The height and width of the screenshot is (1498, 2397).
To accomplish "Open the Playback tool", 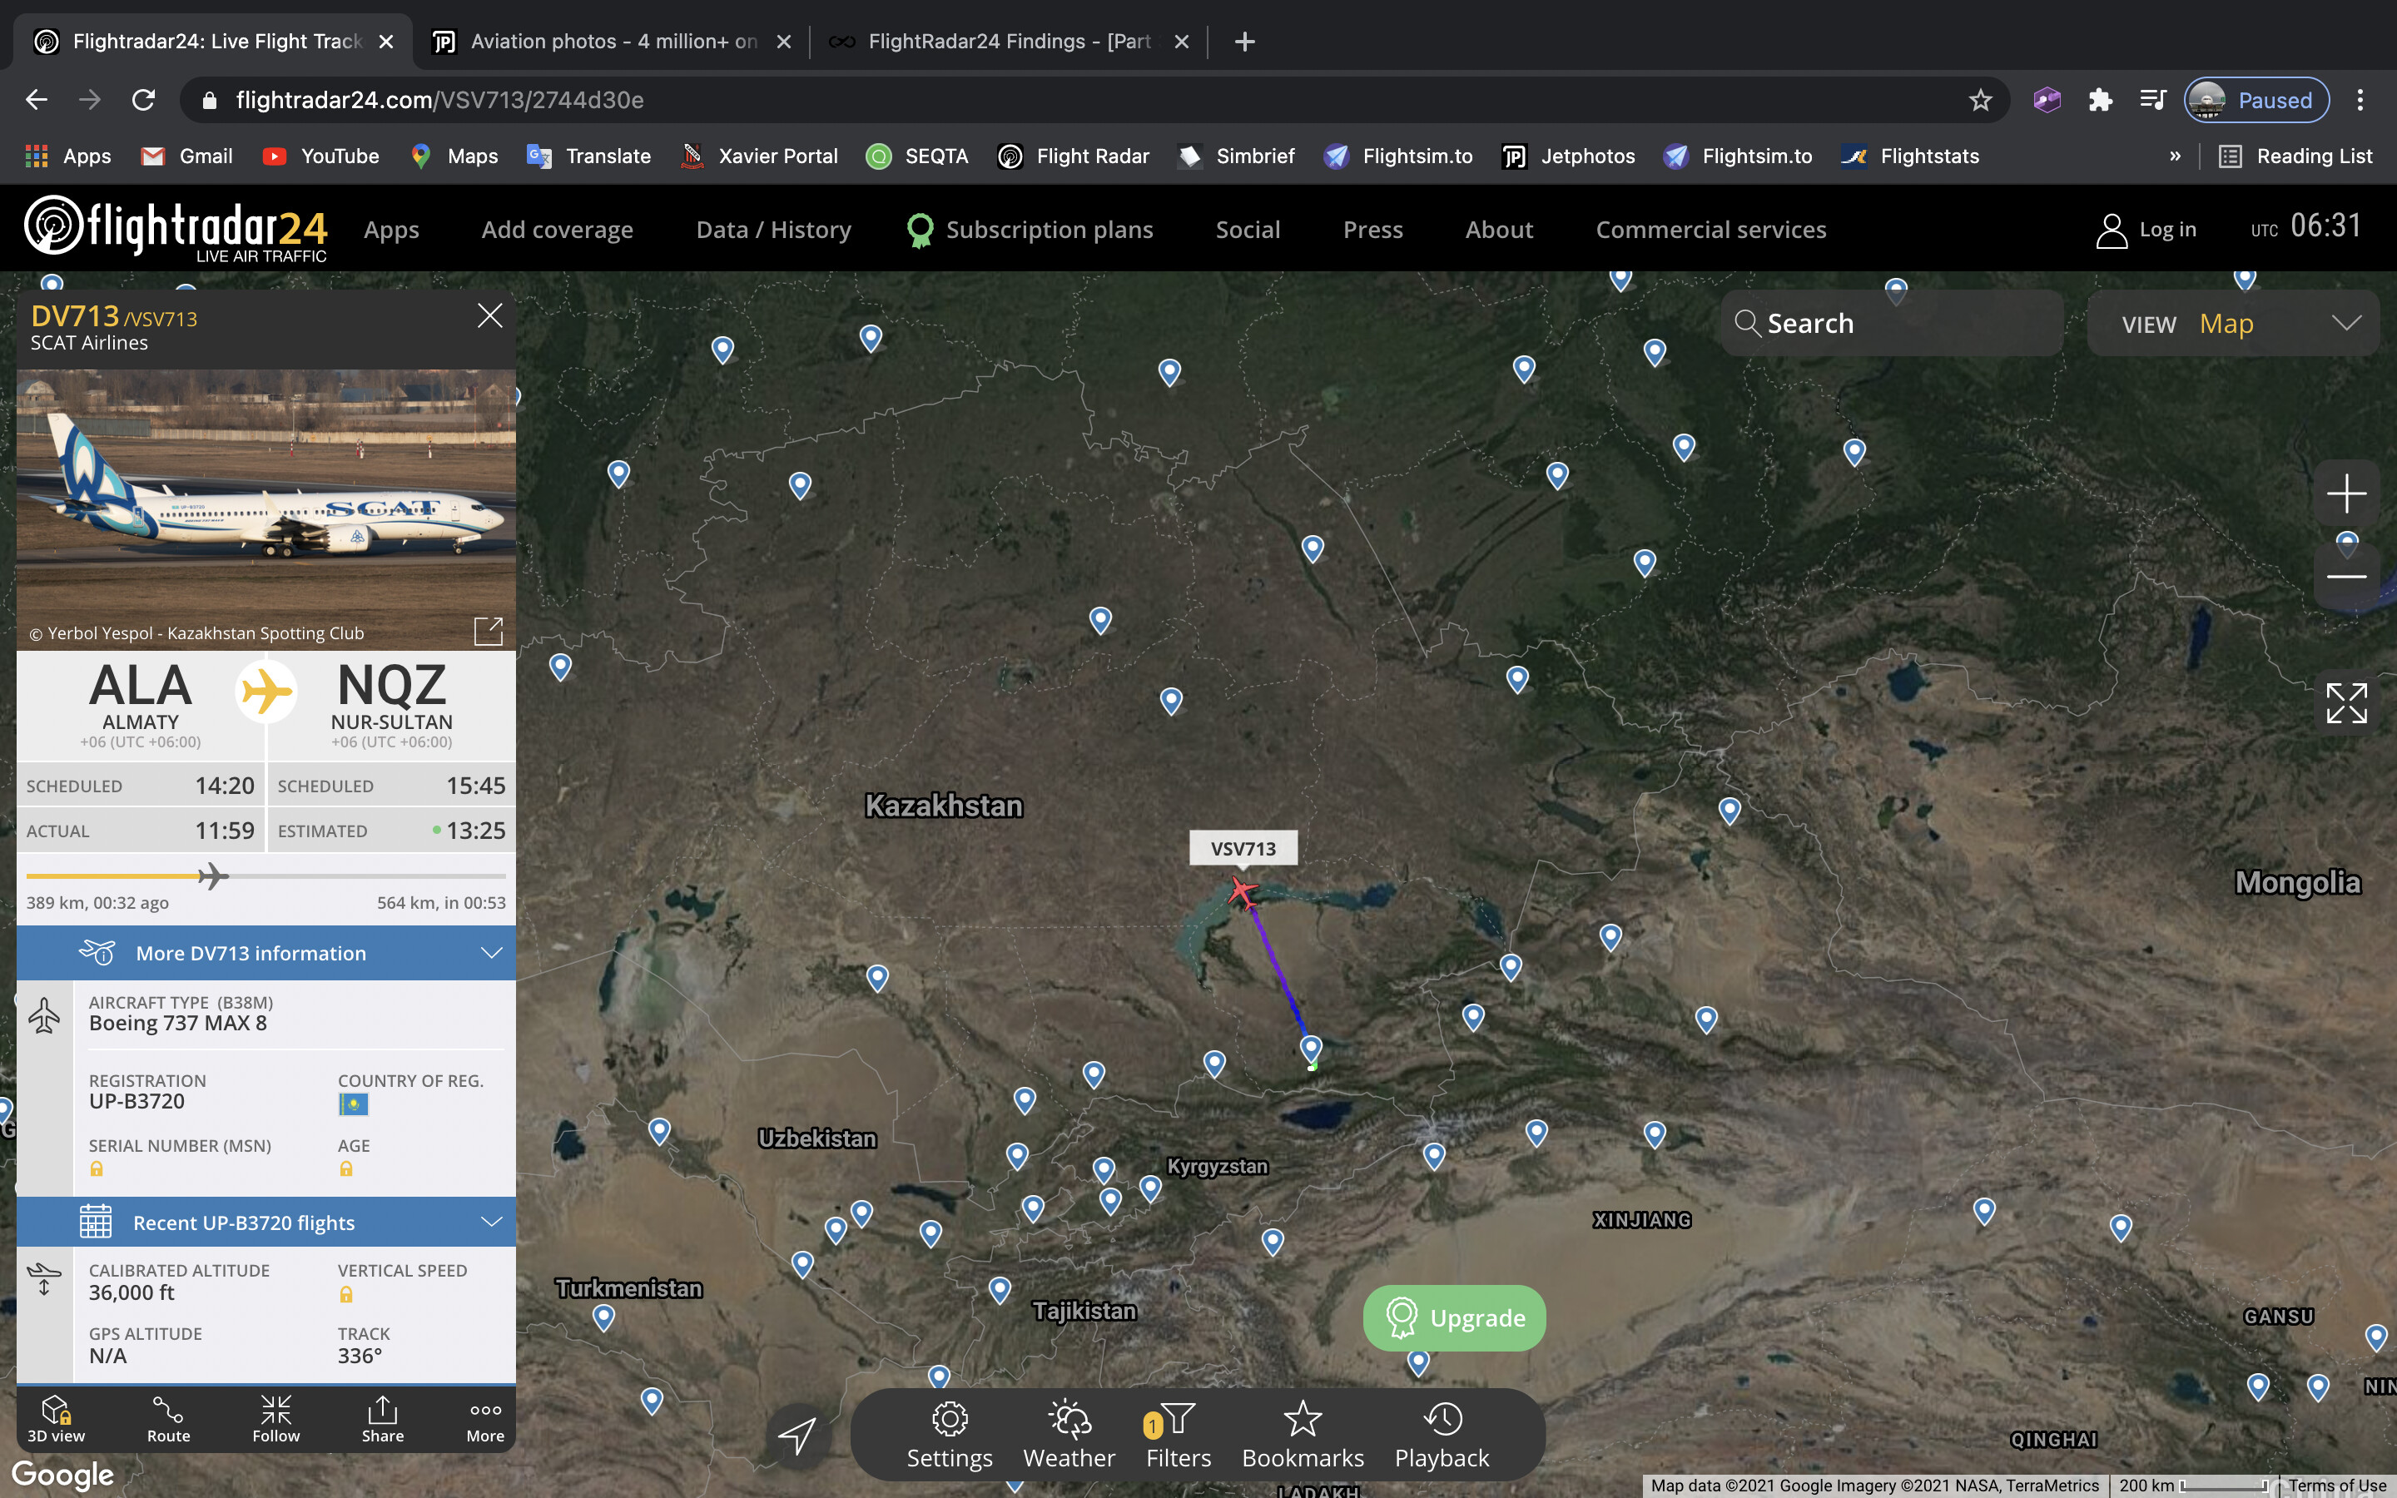I will pyautogui.click(x=1442, y=1434).
